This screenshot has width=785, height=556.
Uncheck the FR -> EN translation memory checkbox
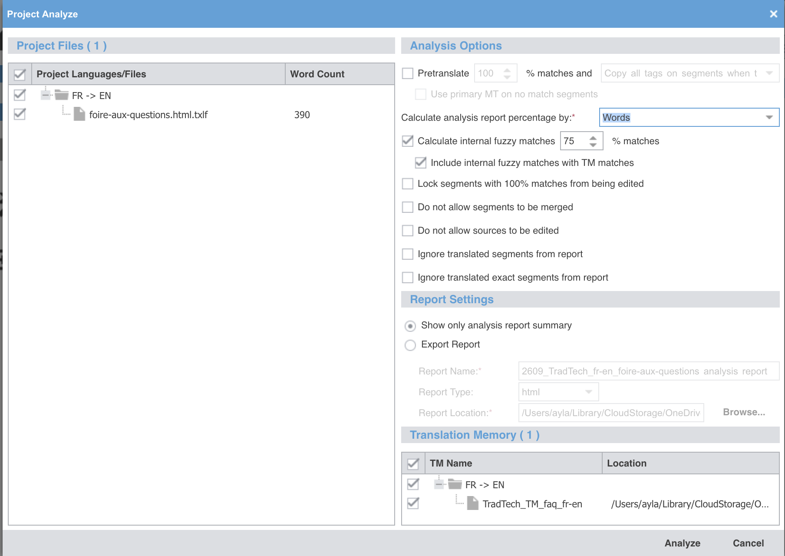[413, 484]
